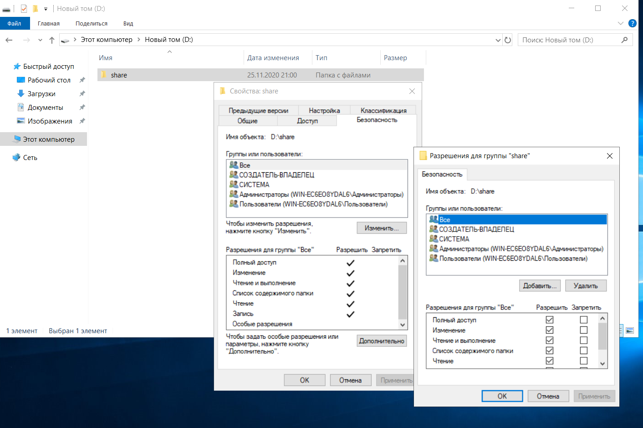Toggle Allow checkbox for Изменение
This screenshot has height=428, width=643.
[550, 330]
